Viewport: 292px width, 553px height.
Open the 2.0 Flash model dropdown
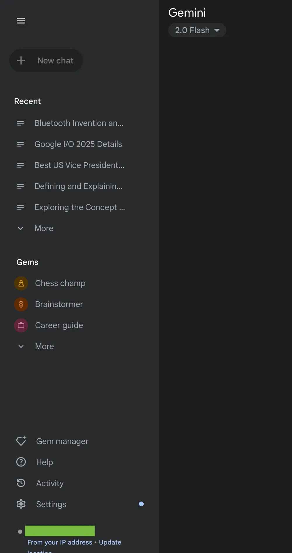tap(197, 30)
